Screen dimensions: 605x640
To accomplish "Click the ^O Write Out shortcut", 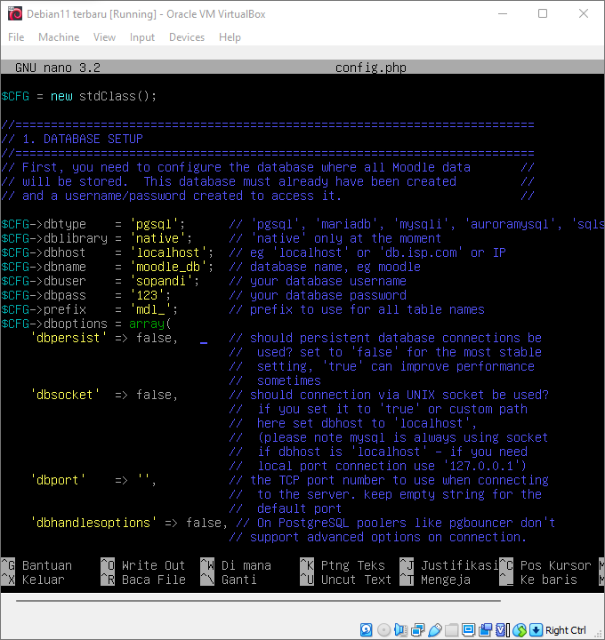I will click(x=143, y=565).
